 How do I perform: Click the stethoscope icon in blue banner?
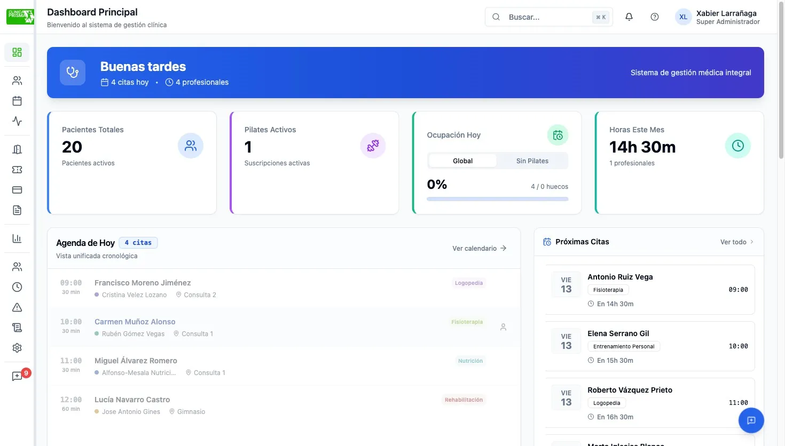click(x=73, y=73)
